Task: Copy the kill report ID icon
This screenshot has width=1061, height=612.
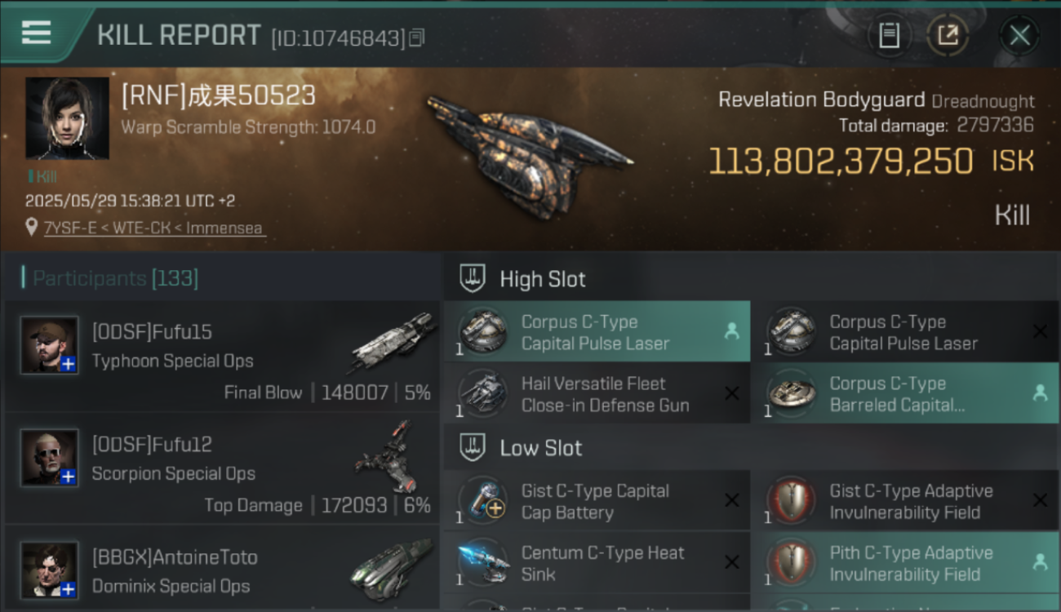Action: point(417,38)
